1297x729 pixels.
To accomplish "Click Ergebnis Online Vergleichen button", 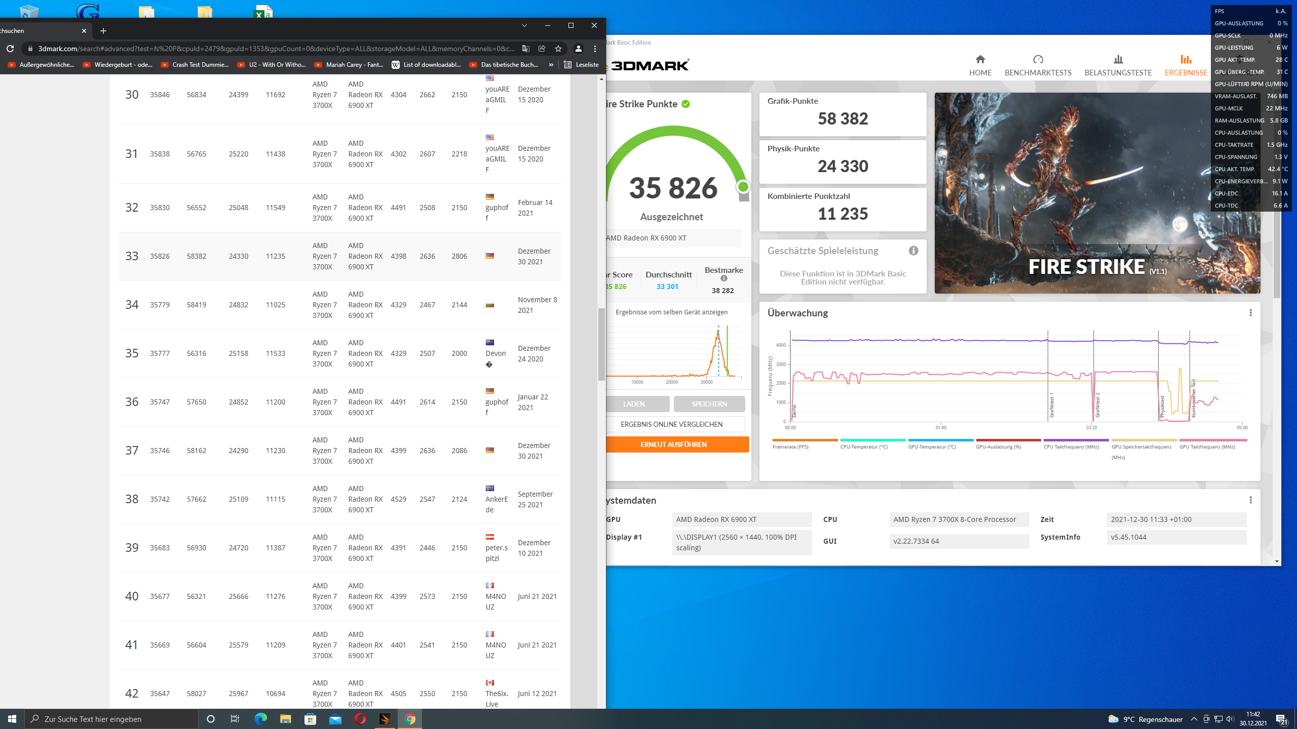I will [671, 424].
